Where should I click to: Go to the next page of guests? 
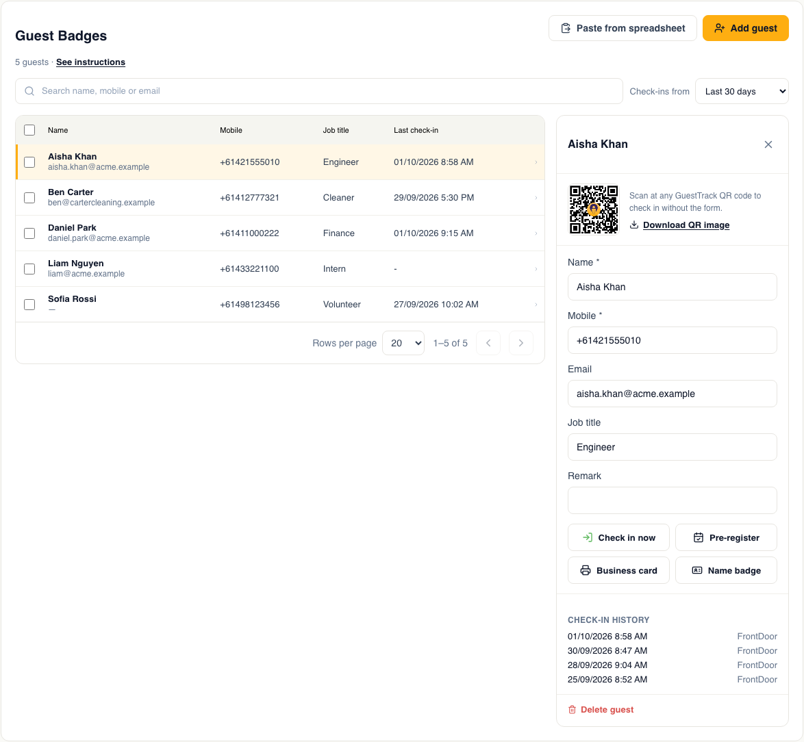pos(521,344)
